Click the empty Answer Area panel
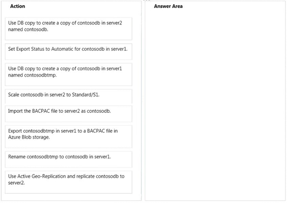This screenshot has height=203, width=287. tap(215, 104)
